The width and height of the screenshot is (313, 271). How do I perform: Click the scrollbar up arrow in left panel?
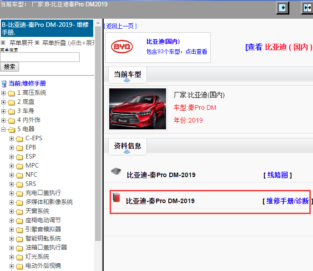98,23
